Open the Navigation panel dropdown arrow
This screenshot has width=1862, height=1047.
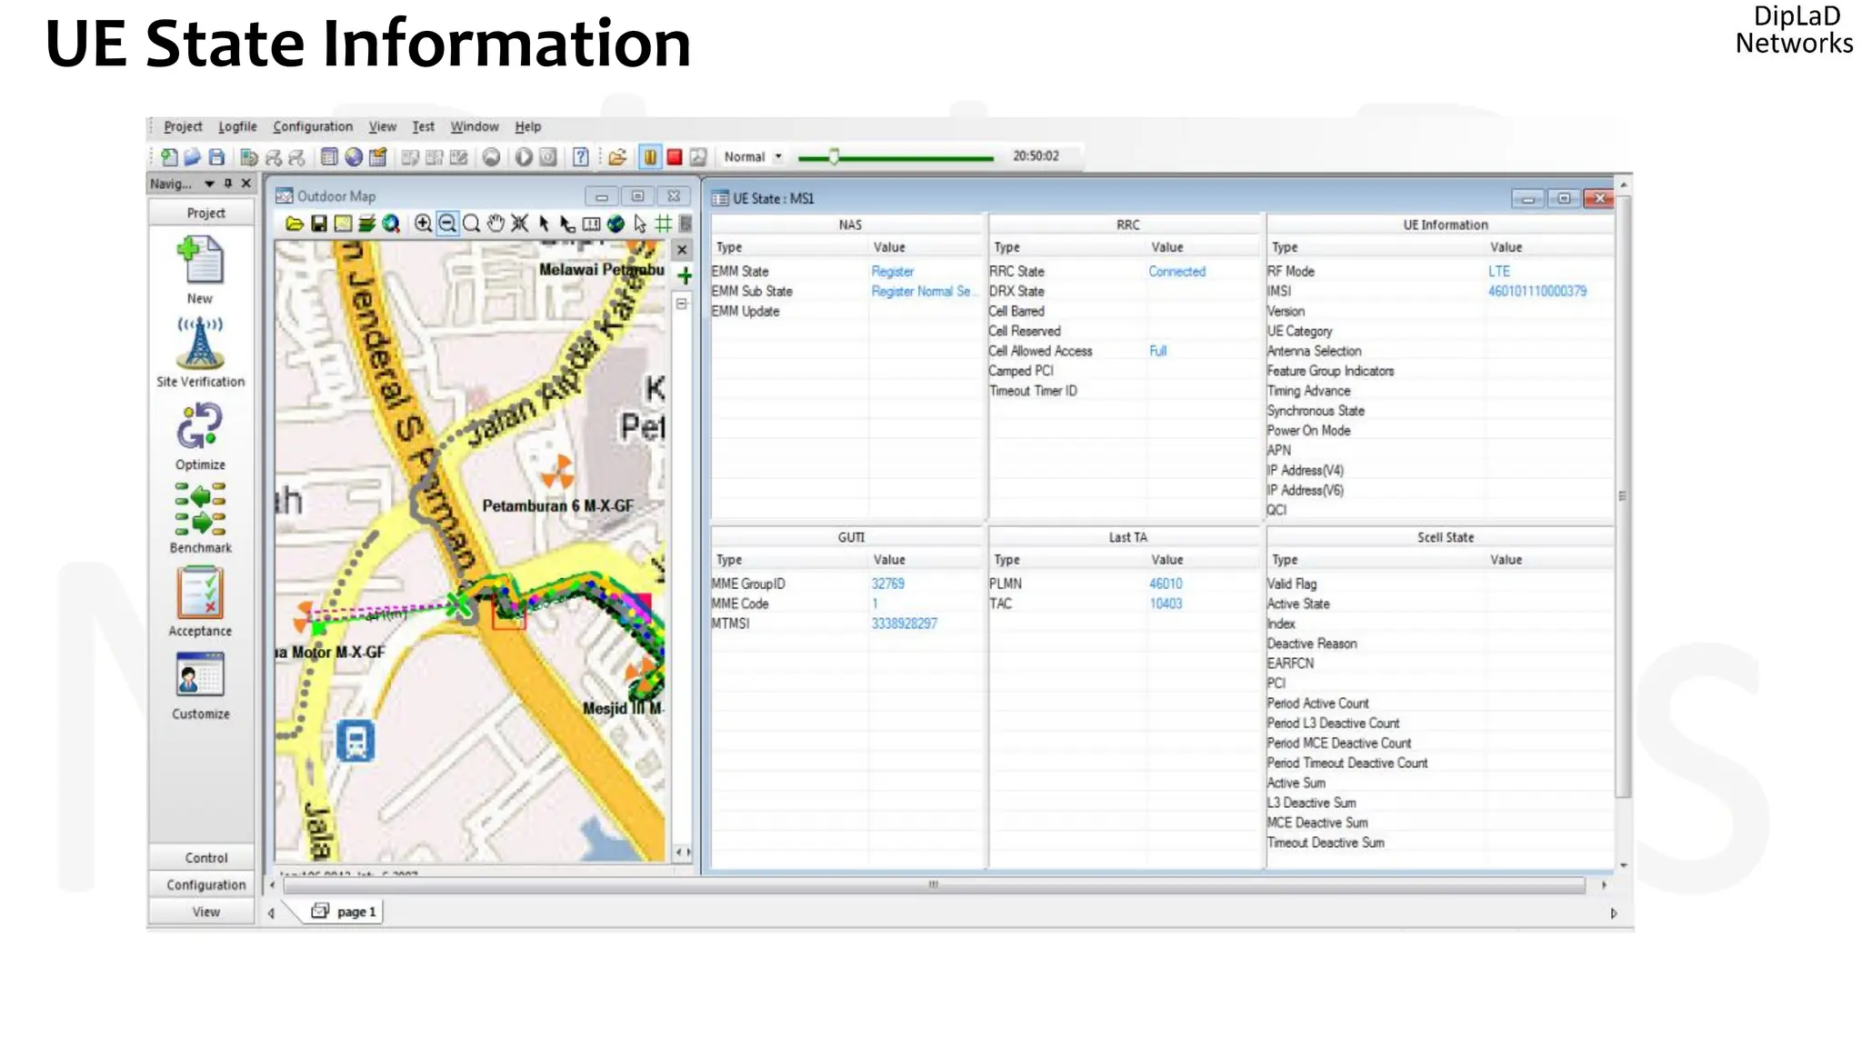pyautogui.click(x=209, y=184)
